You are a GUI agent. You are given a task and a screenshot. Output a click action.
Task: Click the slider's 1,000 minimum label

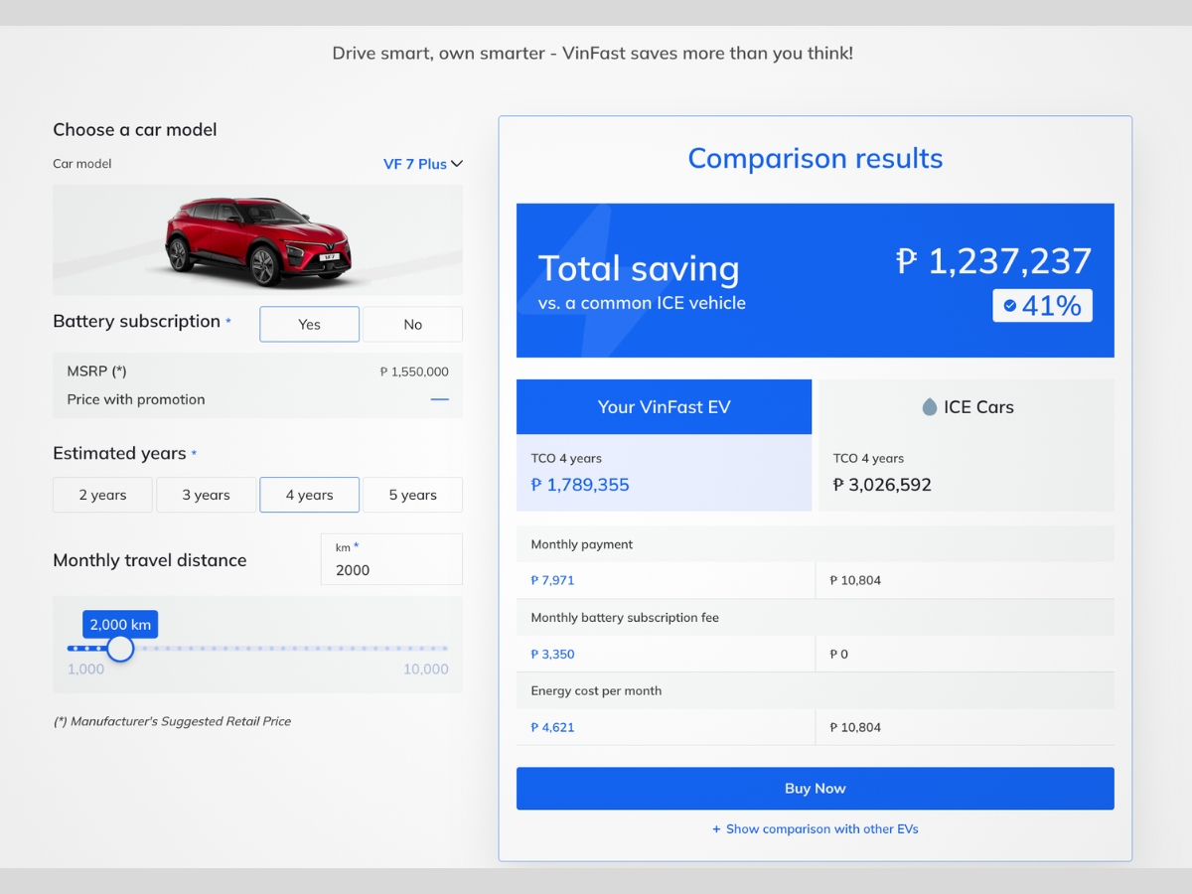[85, 670]
